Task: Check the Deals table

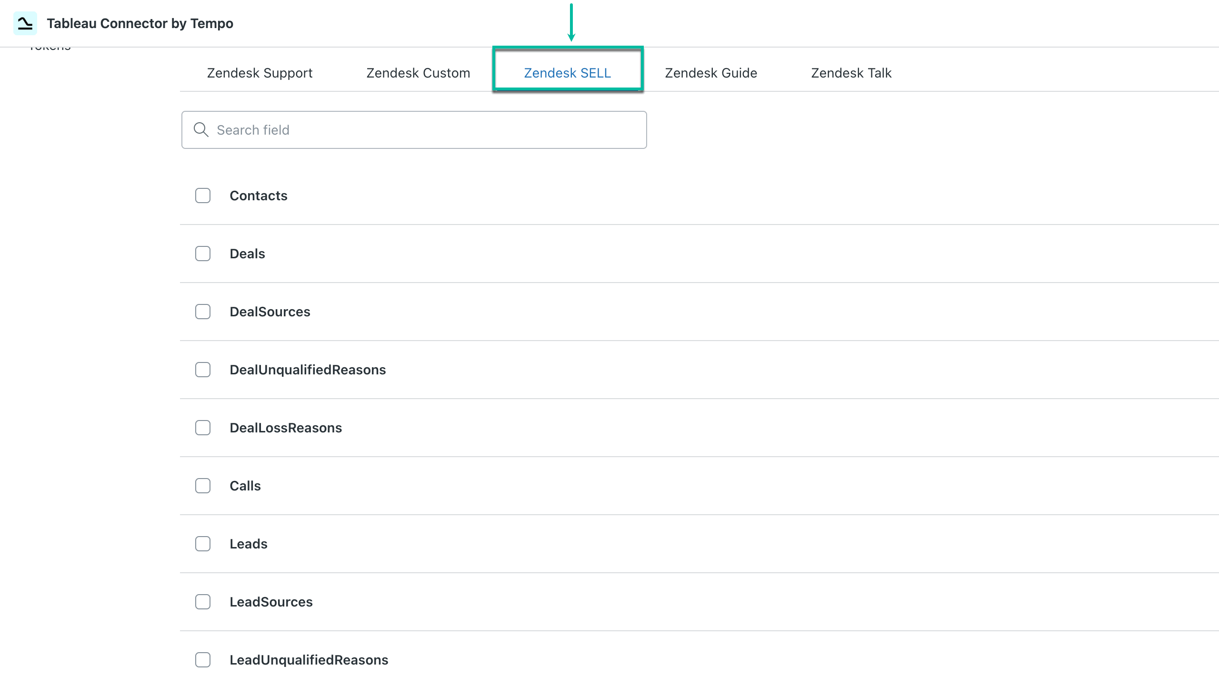Action: (x=202, y=254)
